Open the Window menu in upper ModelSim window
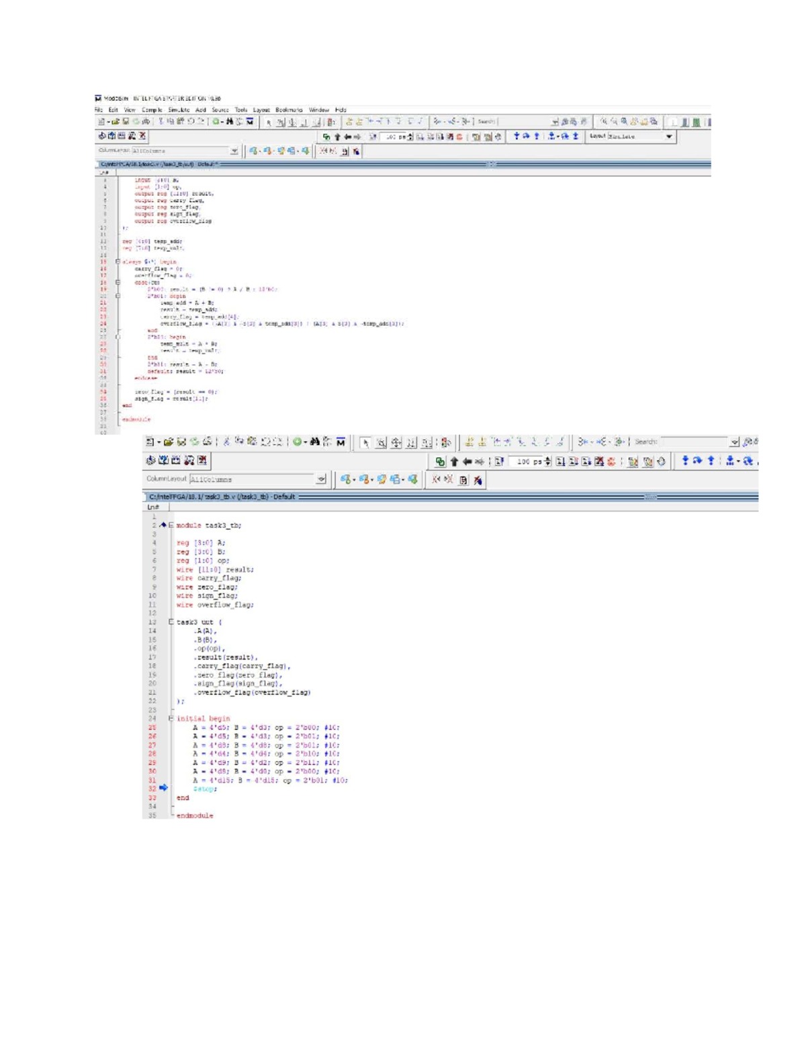This screenshot has height=1044, width=806. coord(319,110)
